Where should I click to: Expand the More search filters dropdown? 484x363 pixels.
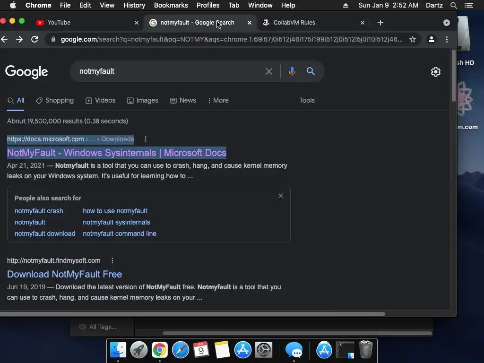click(218, 100)
